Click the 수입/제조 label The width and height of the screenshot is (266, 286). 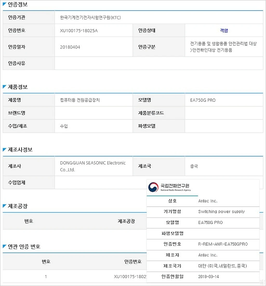pyautogui.click(x=17, y=126)
